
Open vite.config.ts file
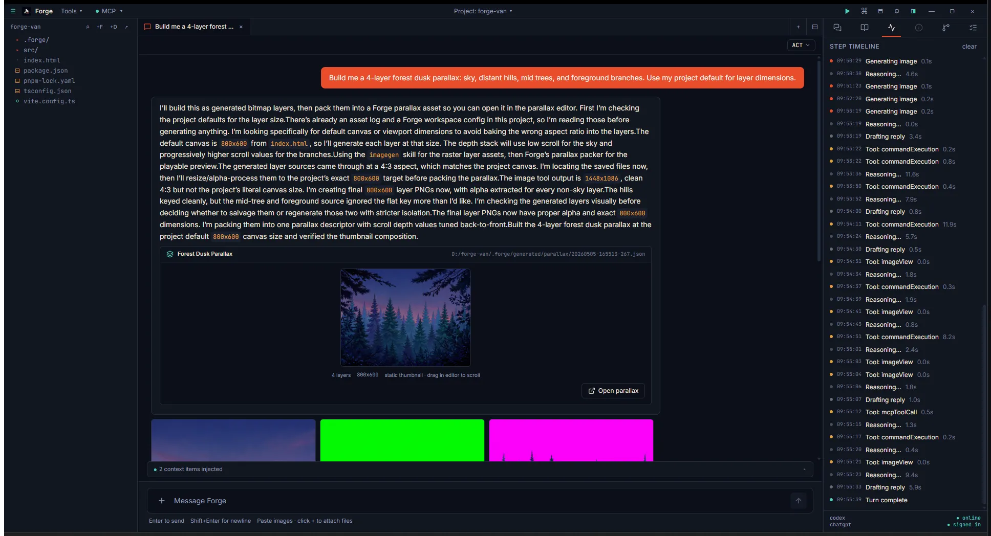(49, 101)
